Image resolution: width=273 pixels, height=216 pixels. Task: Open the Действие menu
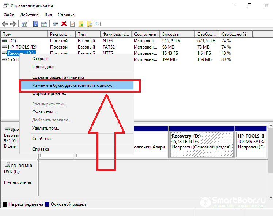point(29,15)
